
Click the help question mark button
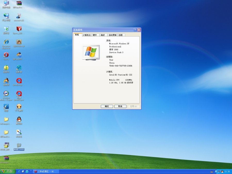135,30
